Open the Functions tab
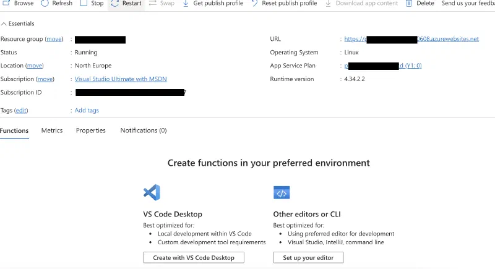This screenshot has height=269, width=495. click(x=14, y=130)
